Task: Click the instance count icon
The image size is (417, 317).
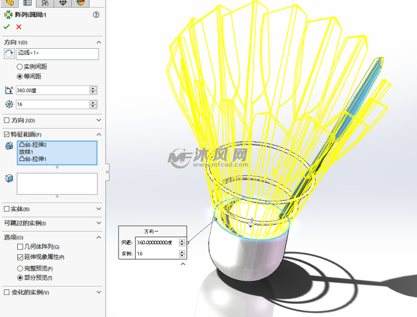Action: (x=9, y=104)
